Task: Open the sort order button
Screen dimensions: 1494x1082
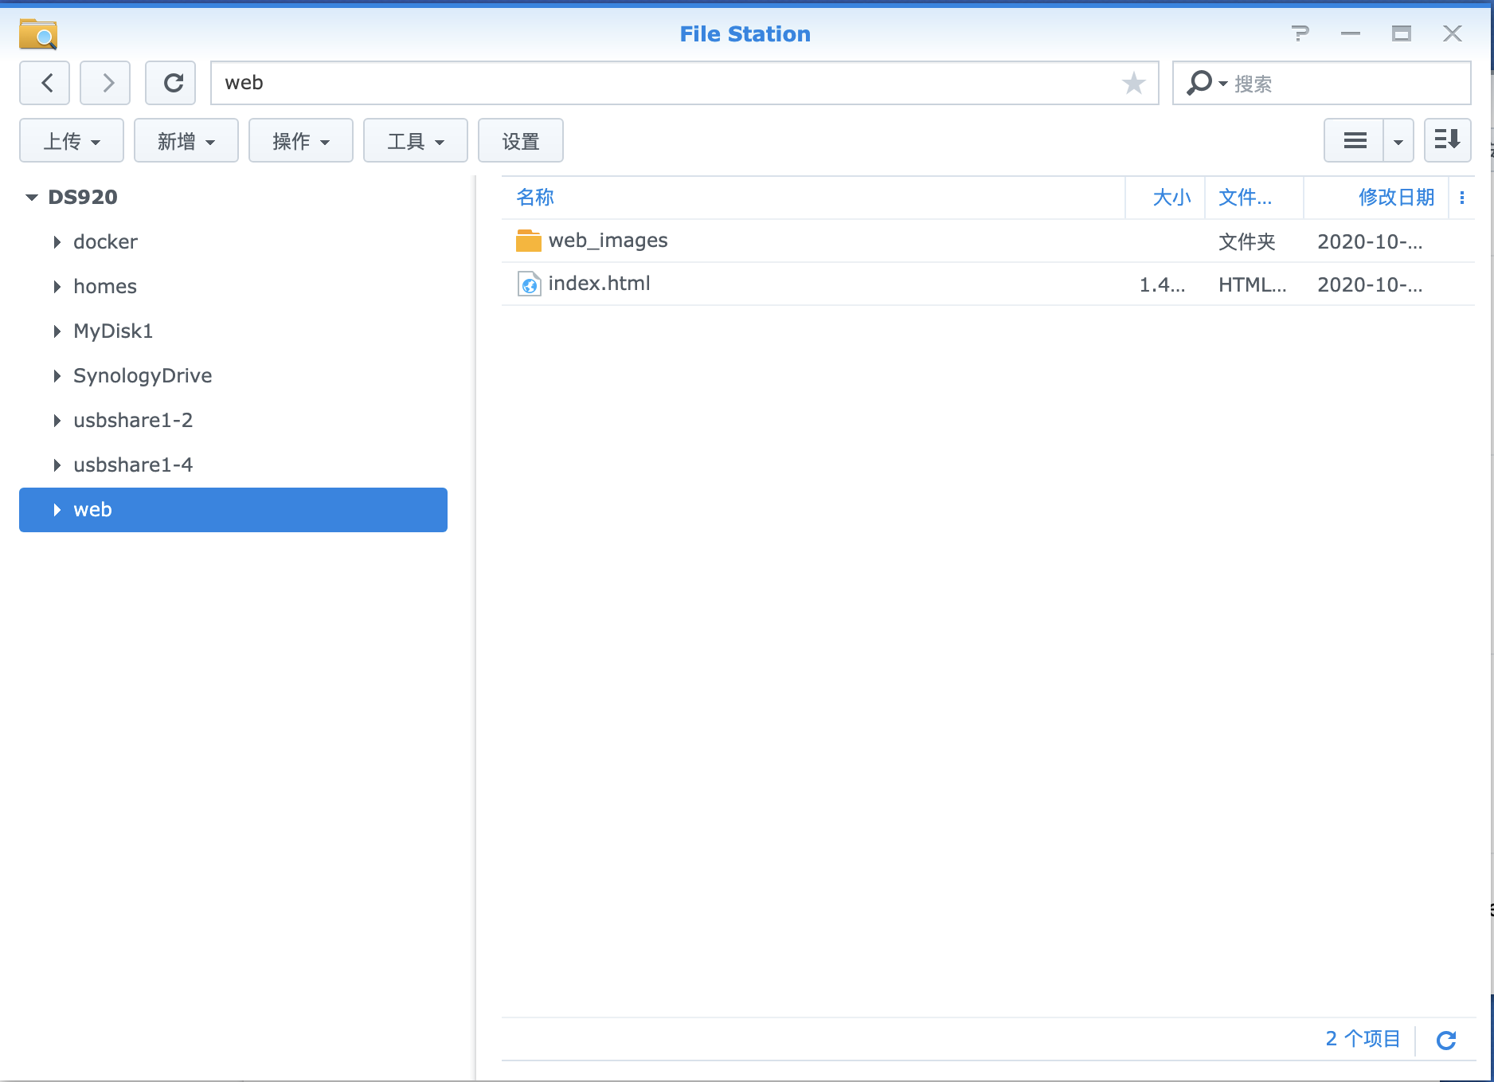Action: 1447,141
